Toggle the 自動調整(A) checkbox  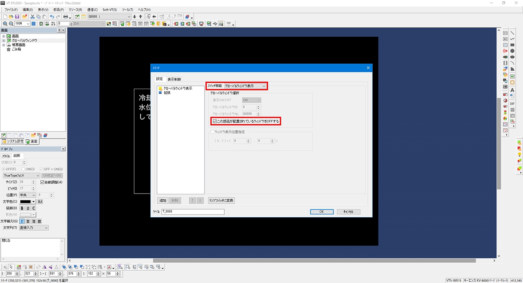(42, 182)
